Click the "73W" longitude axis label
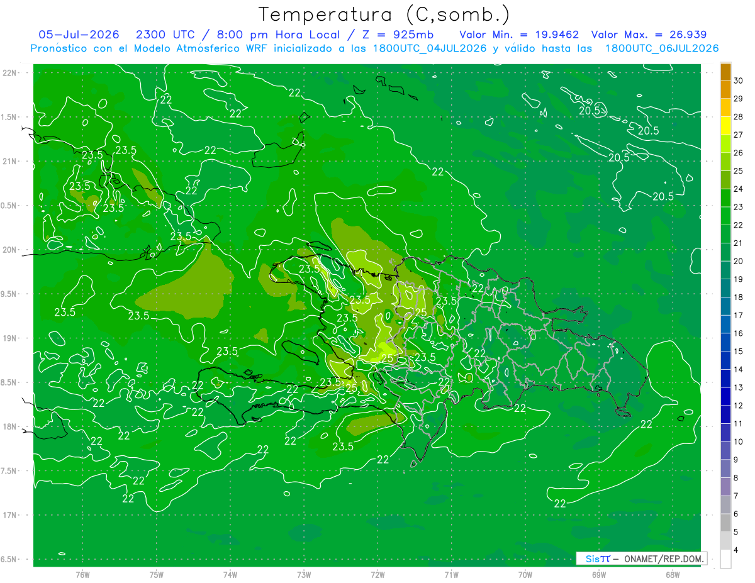Viewport: 755px width, 583px height. [x=304, y=575]
